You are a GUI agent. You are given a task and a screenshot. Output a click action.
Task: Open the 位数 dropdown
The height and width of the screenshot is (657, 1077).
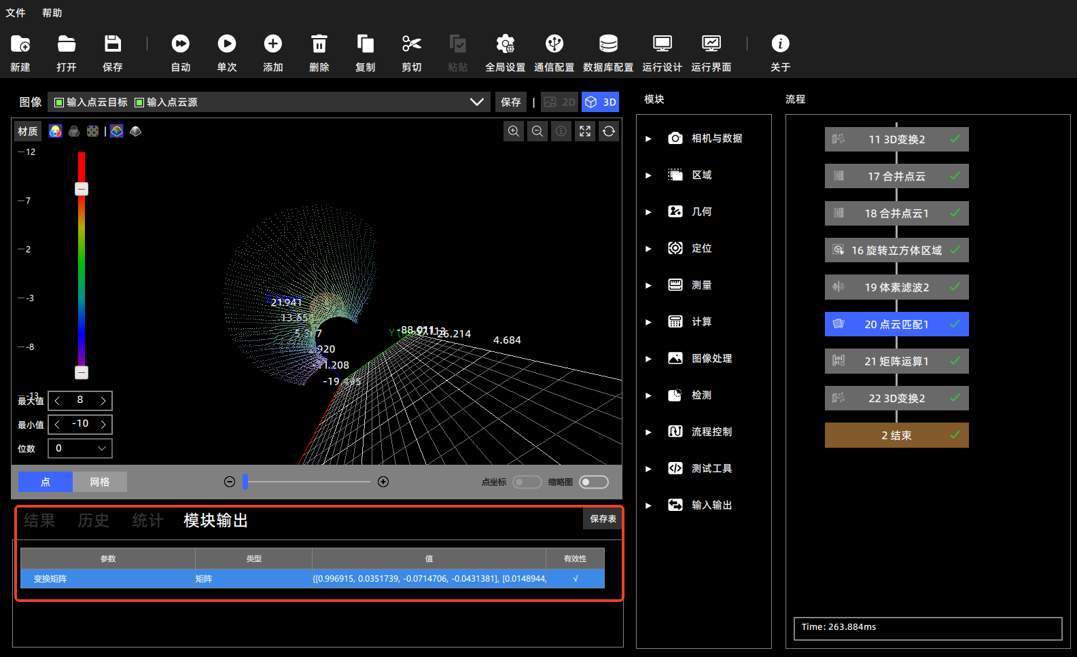tap(80, 448)
